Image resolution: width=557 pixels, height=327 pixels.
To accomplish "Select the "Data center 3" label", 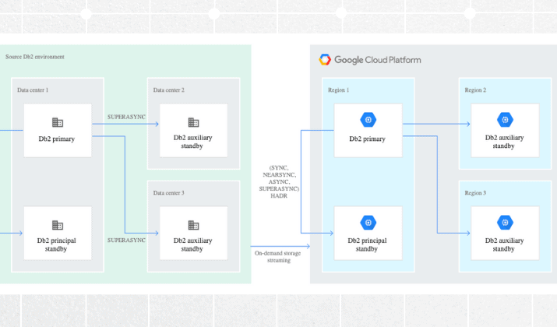I will click(x=169, y=193).
